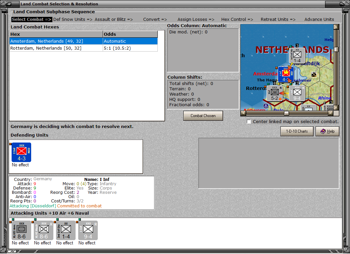Select the XLVII Arm 8-6 attacking unit counter
This screenshot has width=350, height=254.
tap(21, 231)
